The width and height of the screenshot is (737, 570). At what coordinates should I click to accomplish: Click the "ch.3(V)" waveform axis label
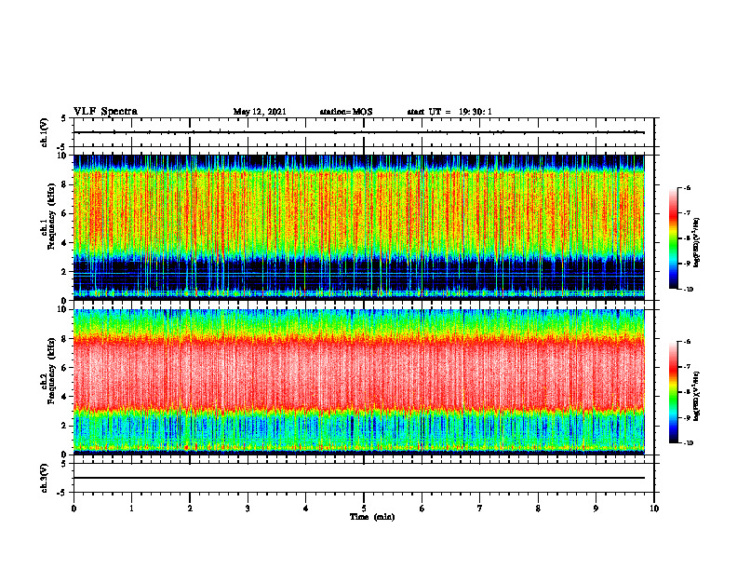(x=45, y=478)
